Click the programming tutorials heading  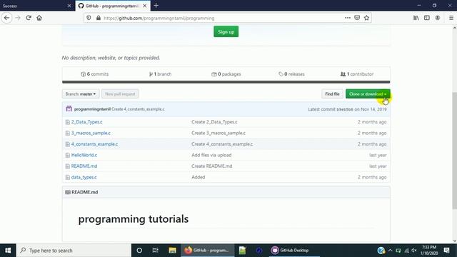click(x=134, y=219)
